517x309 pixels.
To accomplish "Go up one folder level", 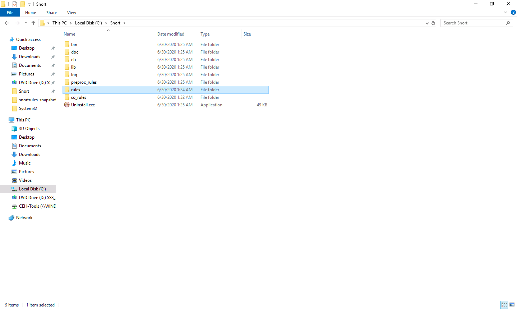I will (x=33, y=23).
